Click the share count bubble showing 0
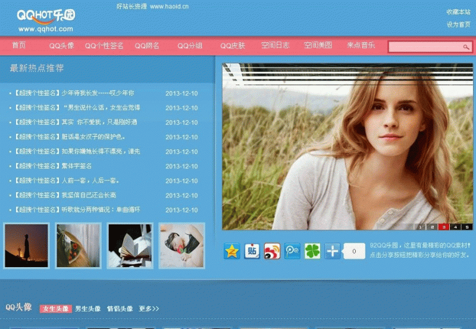The image size is (476, 329). 354,251
